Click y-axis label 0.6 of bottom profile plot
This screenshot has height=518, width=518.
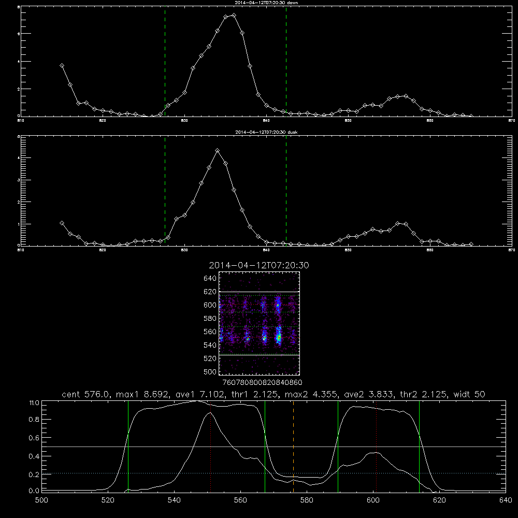click(34, 438)
